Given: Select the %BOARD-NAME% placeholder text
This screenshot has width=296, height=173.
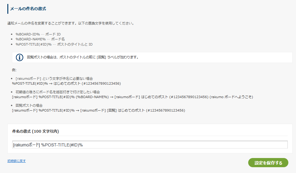Looking at the screenshot, I should (x=31, y=39).
